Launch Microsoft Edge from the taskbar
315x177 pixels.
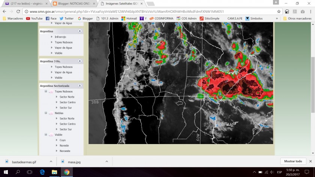[42, 172]
